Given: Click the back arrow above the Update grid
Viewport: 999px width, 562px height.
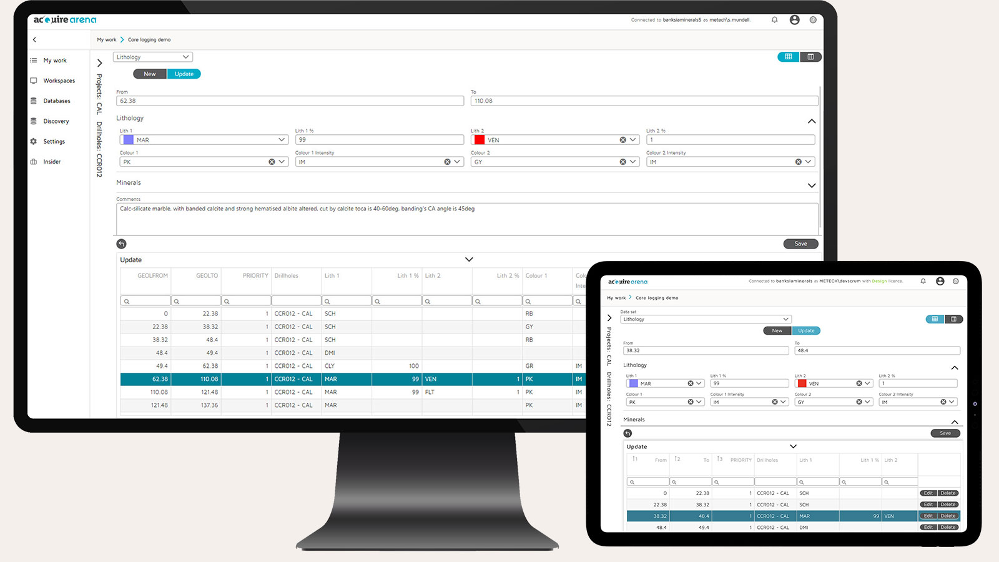Looking at the screenshot, I should click(x=121, y=244).
